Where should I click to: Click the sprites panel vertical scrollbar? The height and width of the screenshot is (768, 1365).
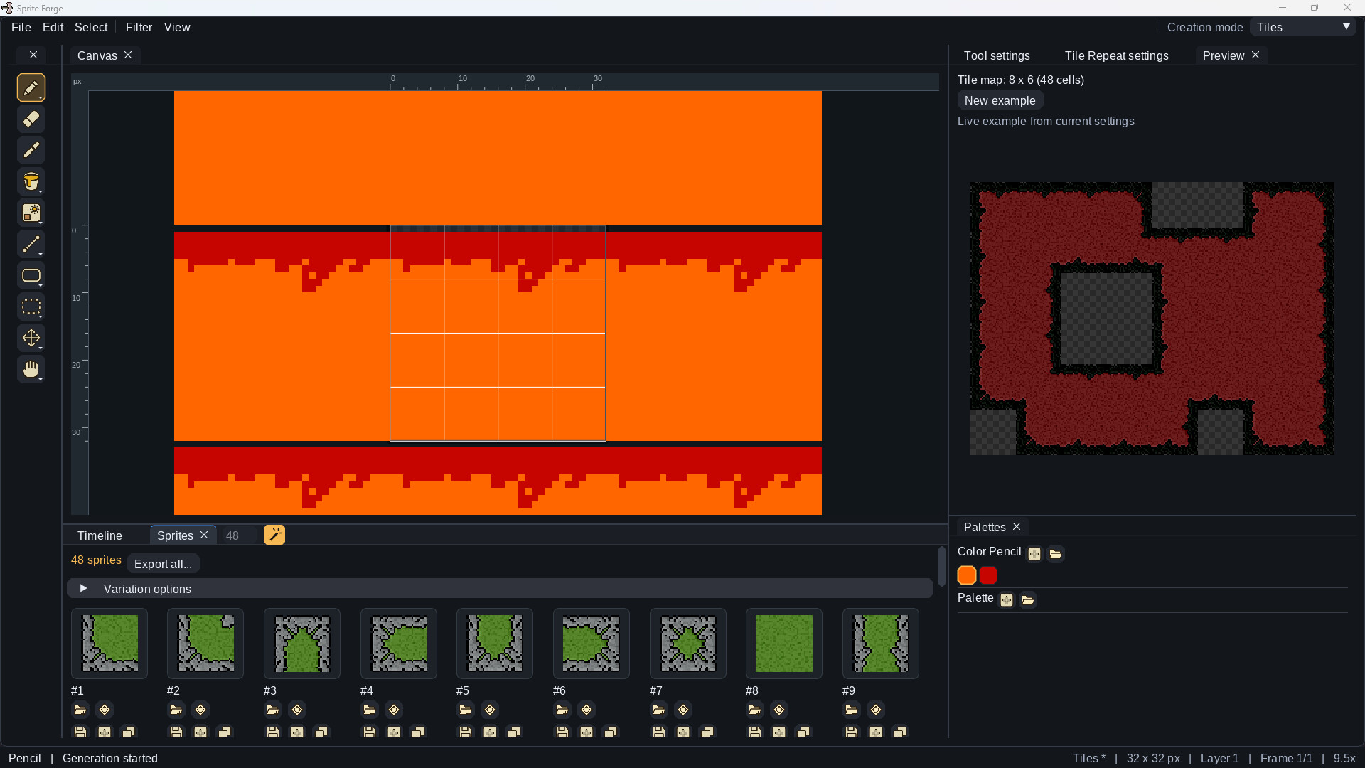point(941,566)
